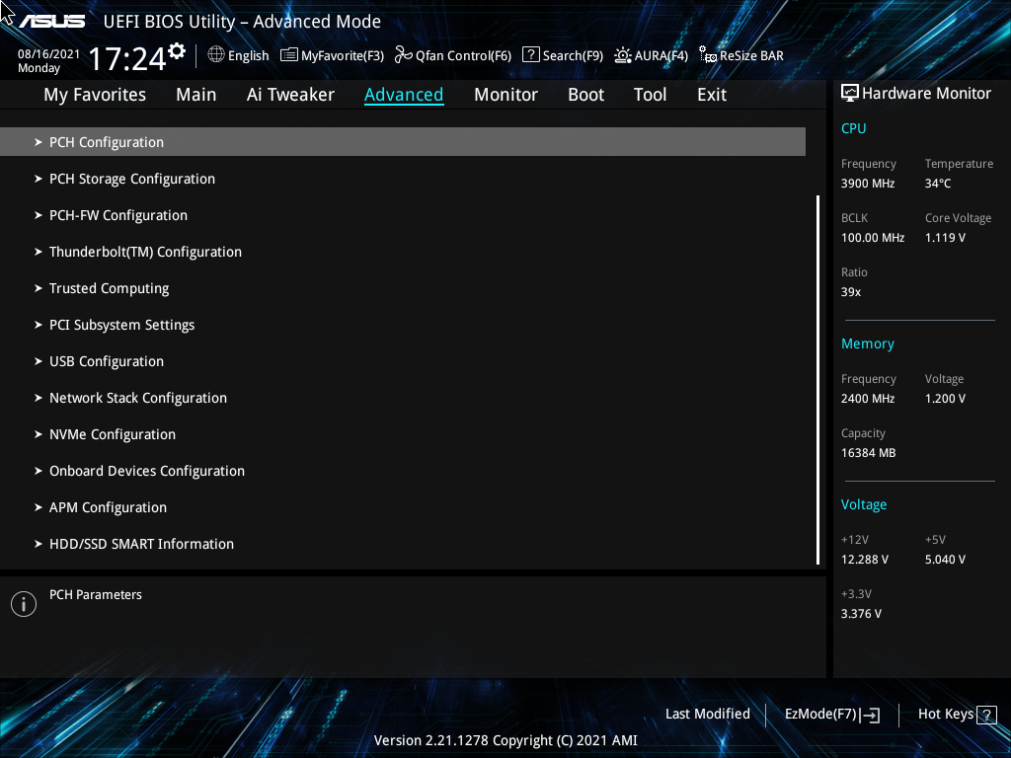
Task: Expand the PCH-FW Configuration arrow
Action: pos(39,215)
